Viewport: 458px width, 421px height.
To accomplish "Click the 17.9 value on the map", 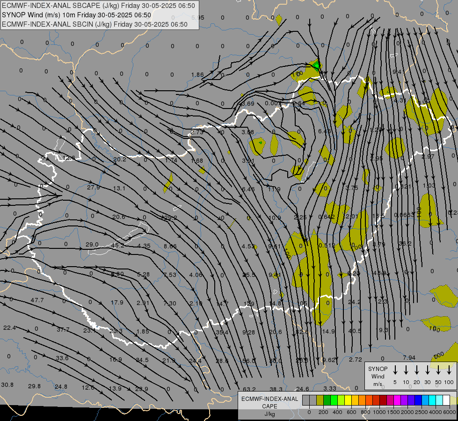I will 117,302.
